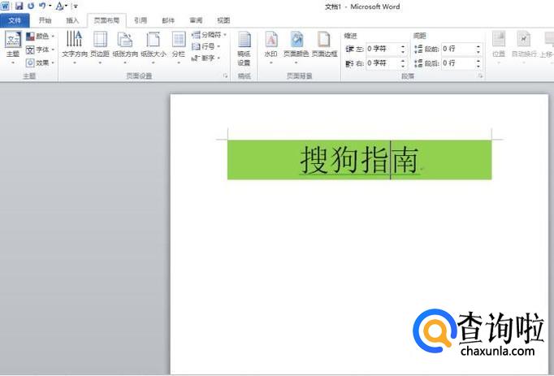This screenshot has height=376, width=554.
Task: Select the 页面布局 (Page Layout) tab
Action: 106,20
